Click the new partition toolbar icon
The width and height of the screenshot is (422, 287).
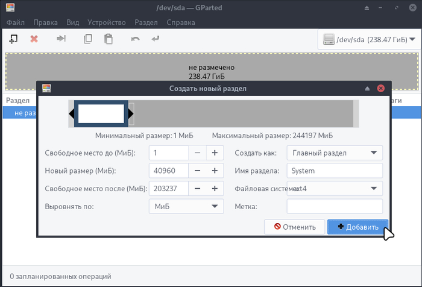pyautogui.click(x=13, y=39)
